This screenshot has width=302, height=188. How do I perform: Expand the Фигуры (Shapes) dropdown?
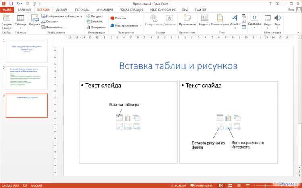(x=95, y=16)
